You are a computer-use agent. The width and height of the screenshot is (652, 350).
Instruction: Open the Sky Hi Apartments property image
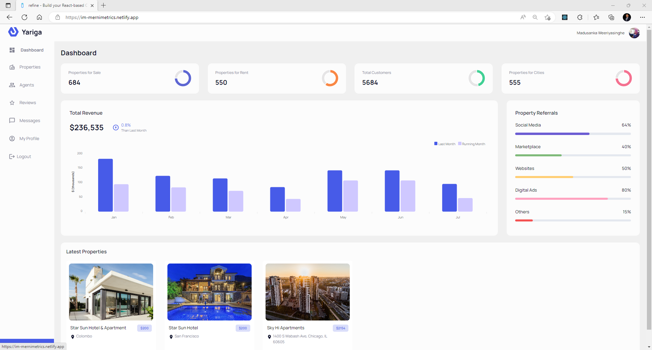[x=308, y=292]
